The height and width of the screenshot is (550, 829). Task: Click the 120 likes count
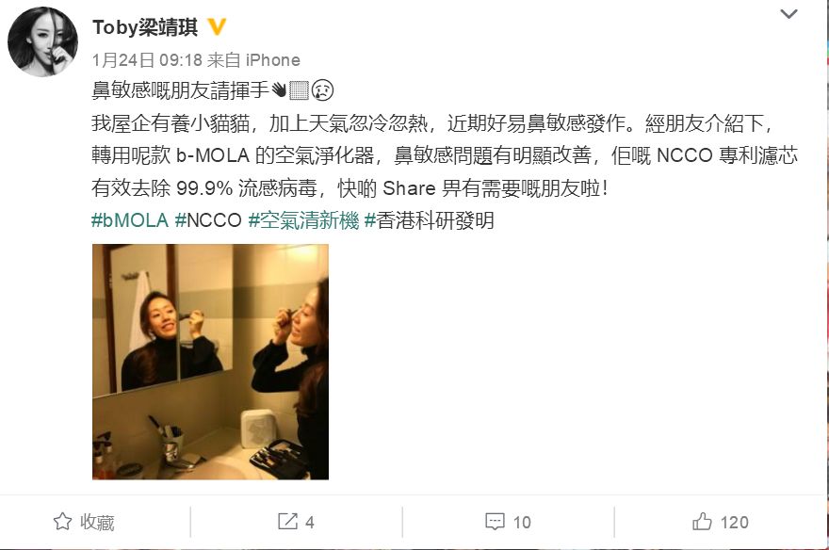pyautogui.click(x=735, y=523)
